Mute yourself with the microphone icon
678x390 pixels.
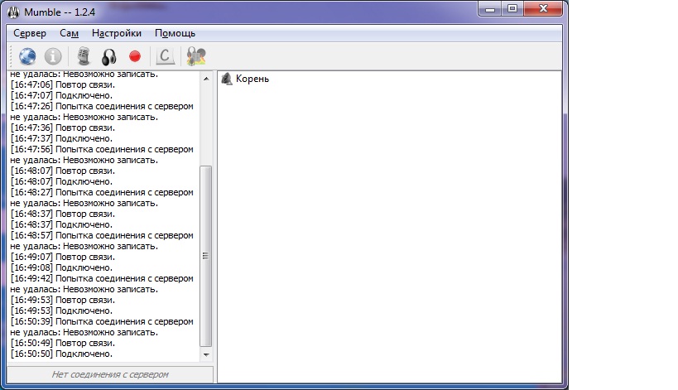click(x=83, y=56)
